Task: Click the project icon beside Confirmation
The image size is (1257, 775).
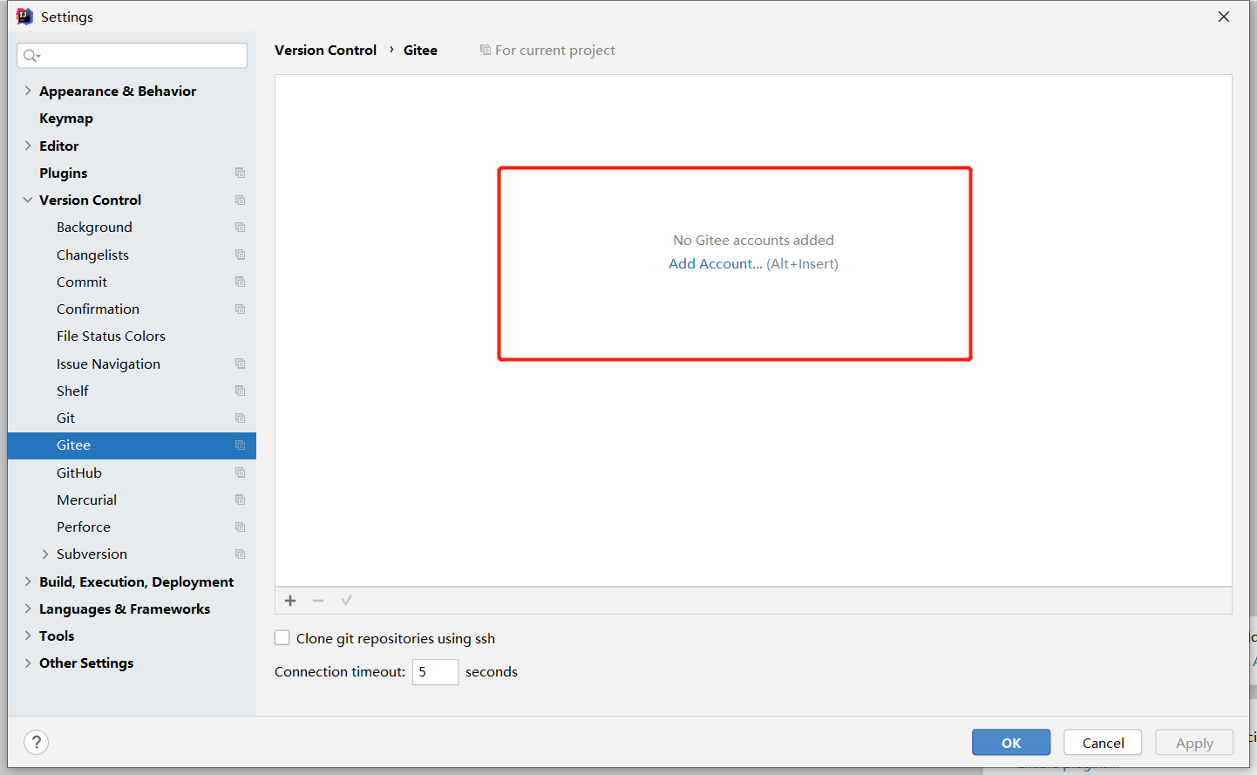Action: [x=240, y=309]
